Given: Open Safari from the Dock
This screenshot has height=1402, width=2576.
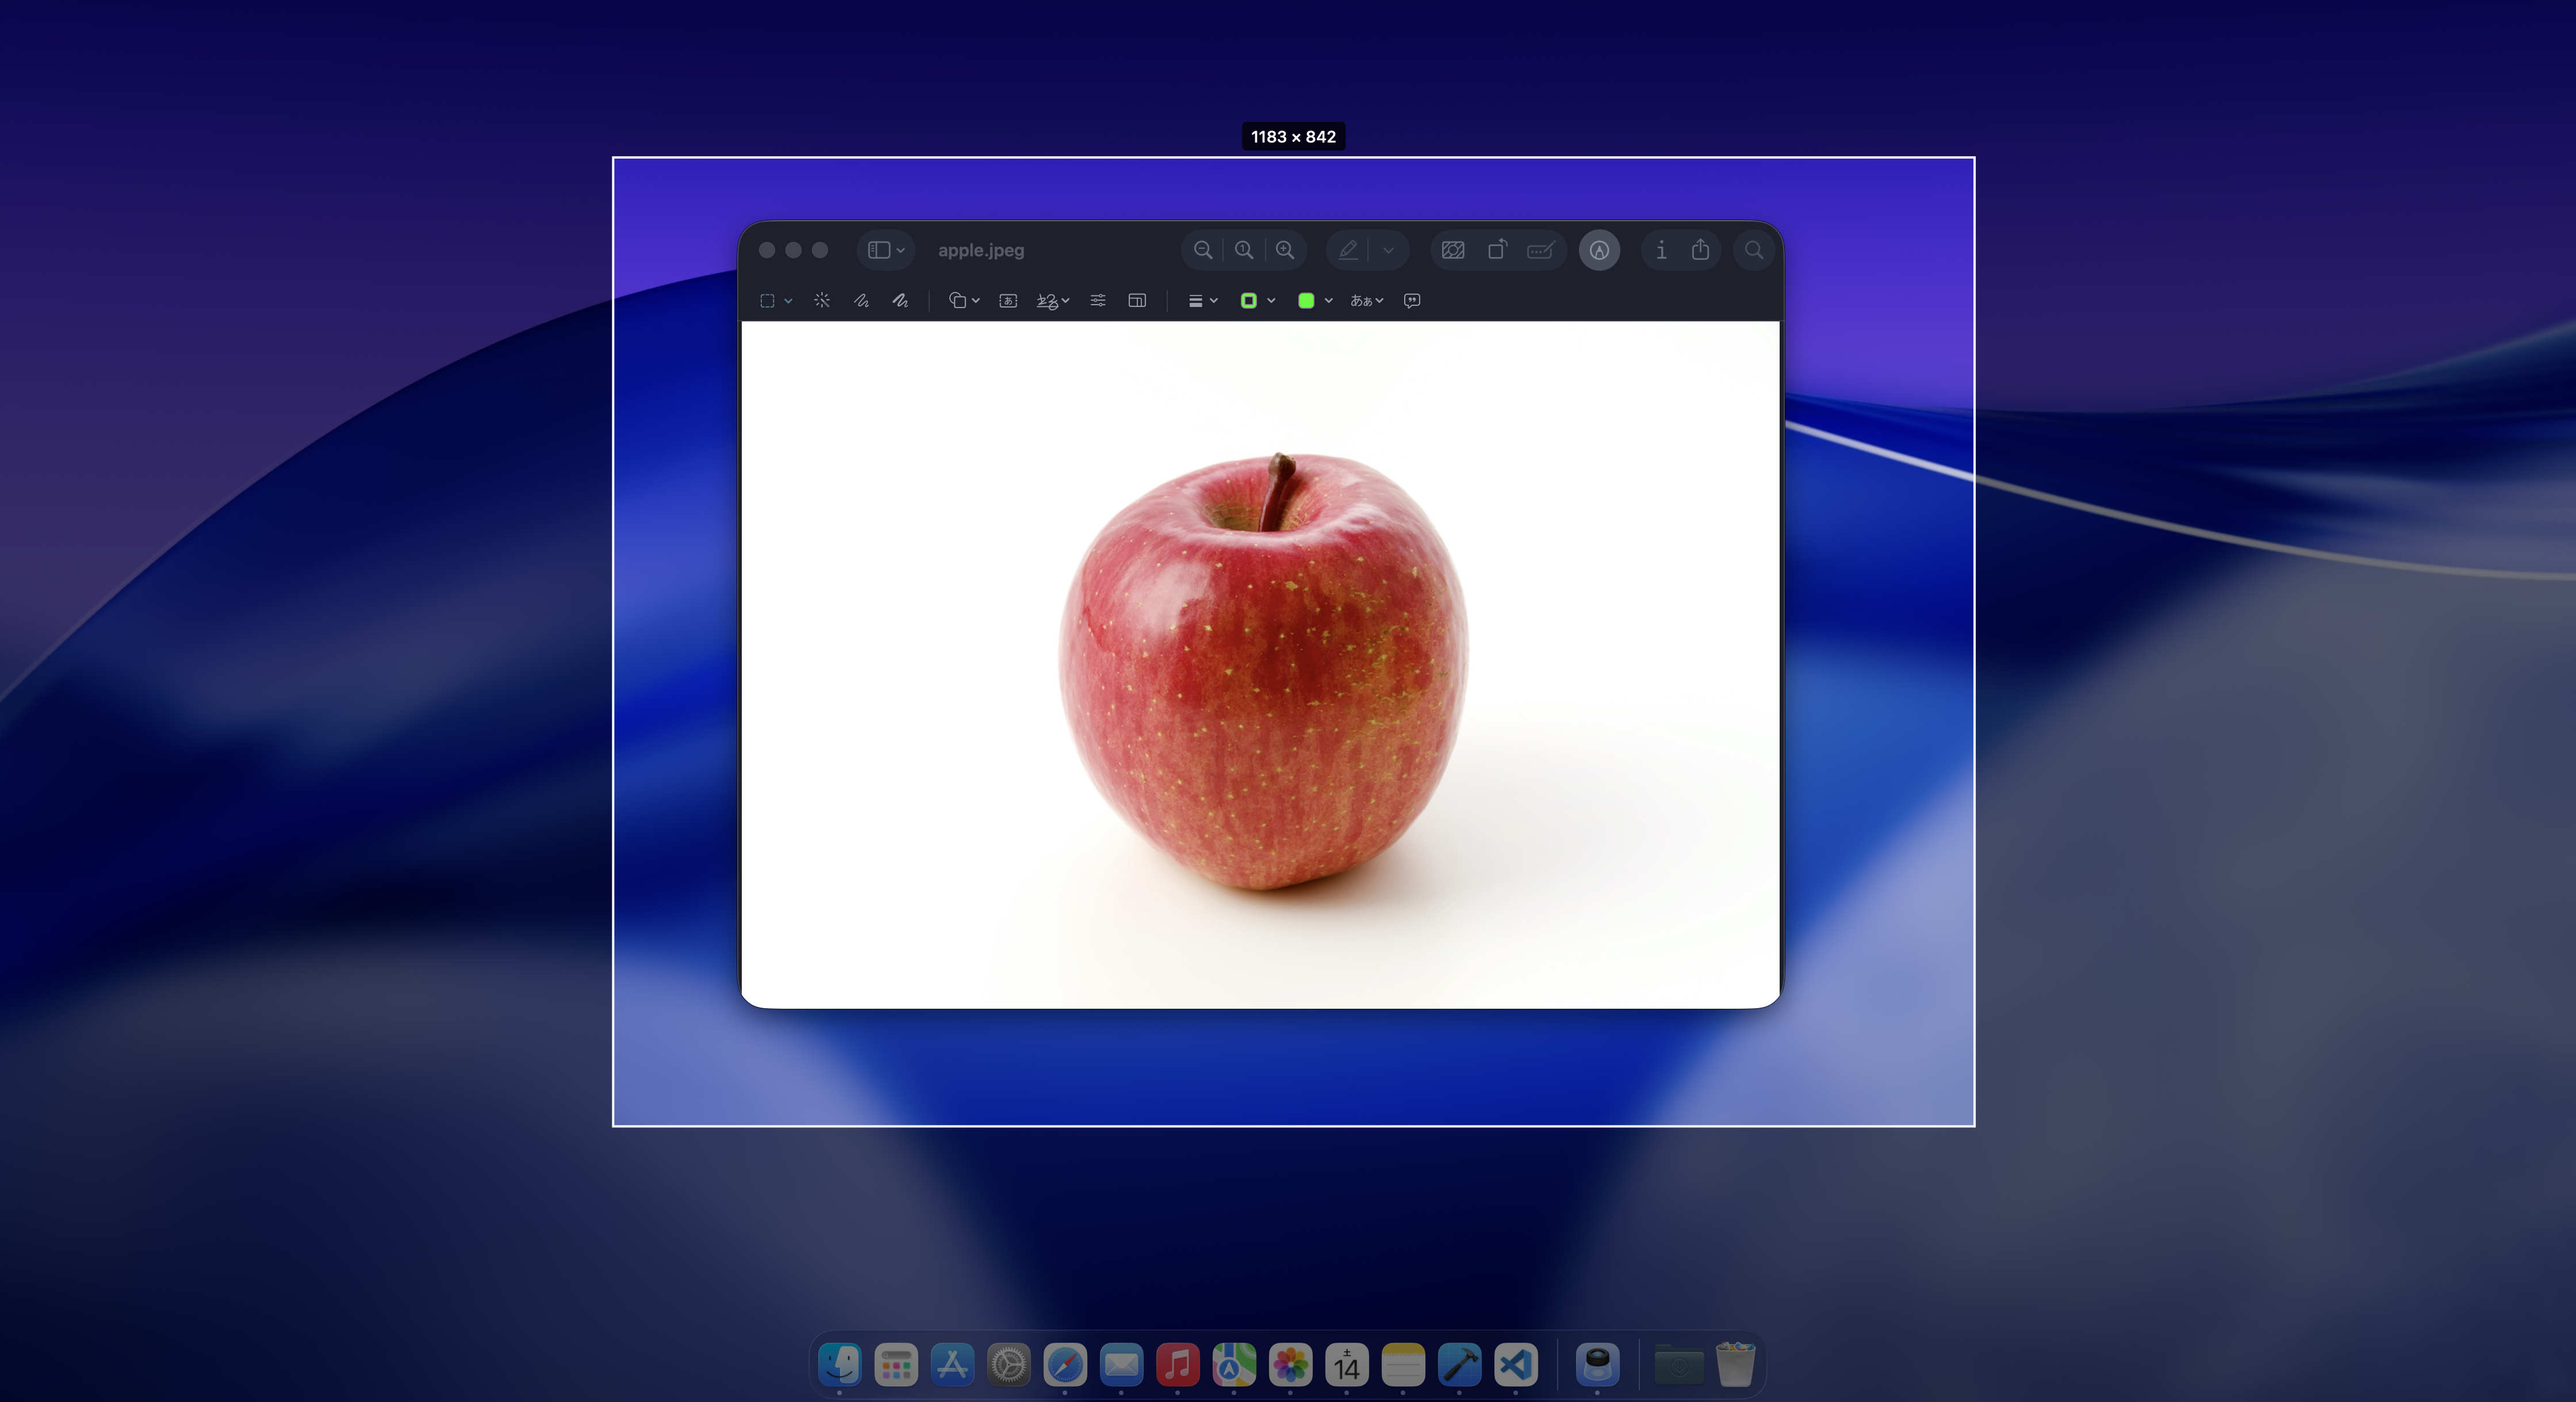Looking at the screenshot, I should click(x=1065, y=1365).
